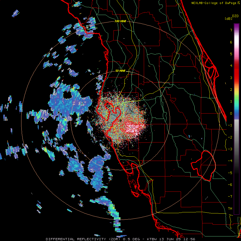
Task: Click the colorbar value 6 label
Action: coord(231,42)
